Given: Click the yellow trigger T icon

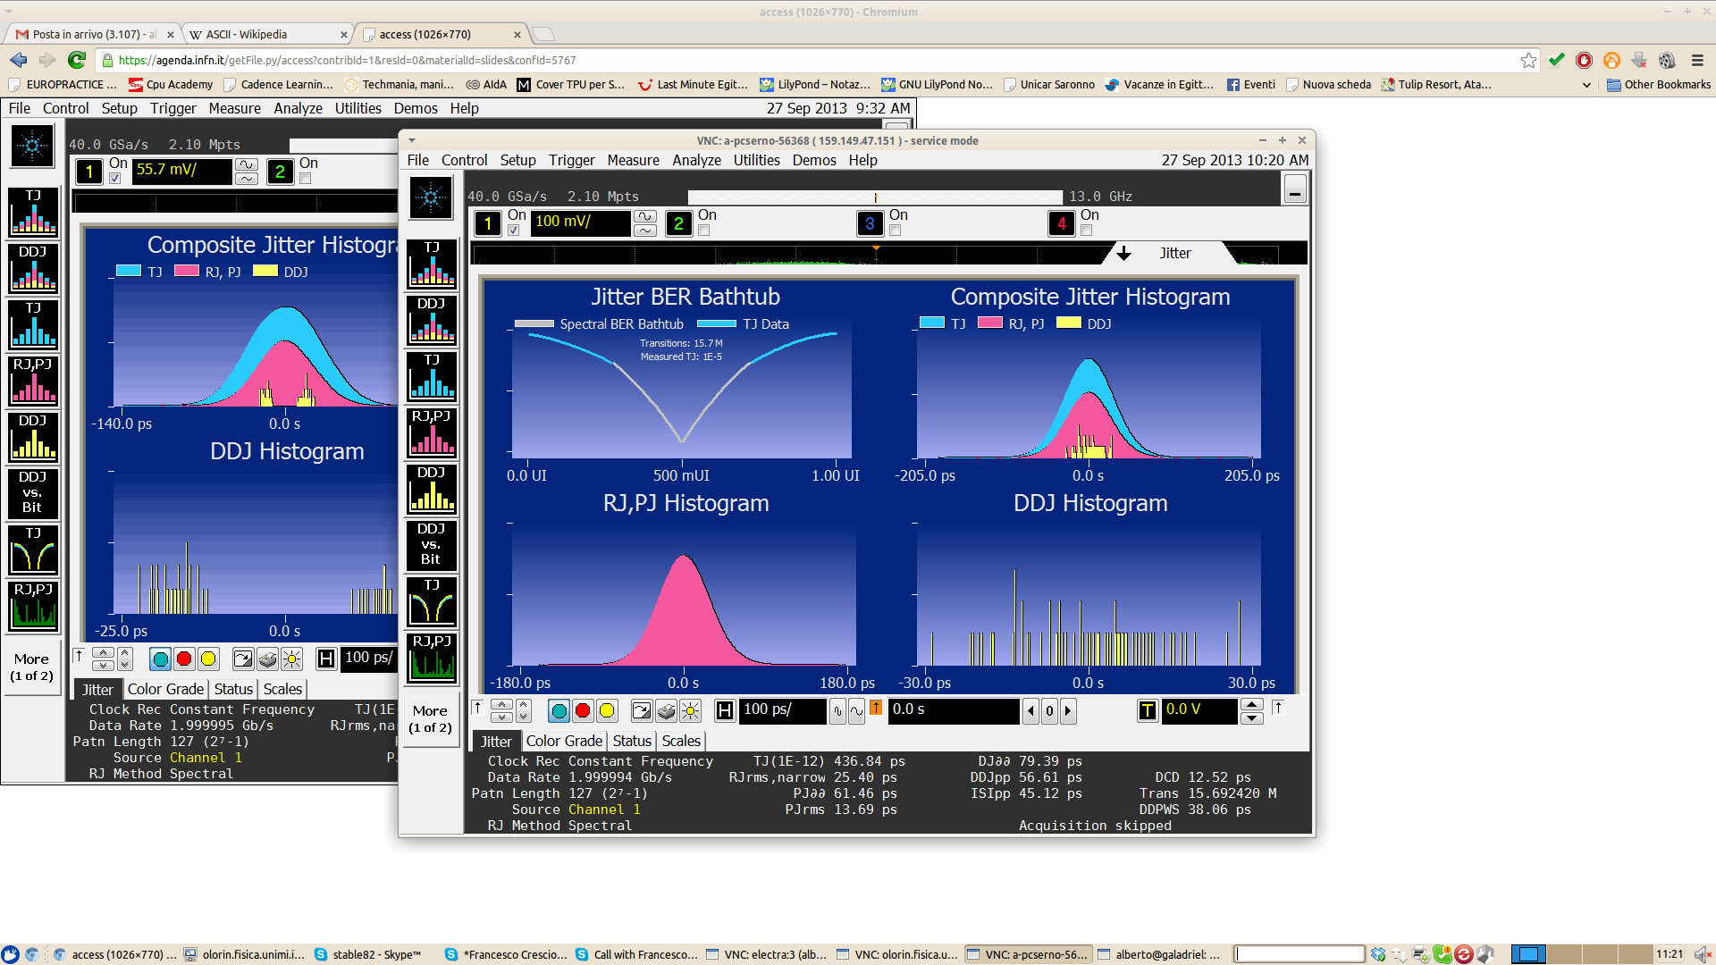Looking at the screenshot, I should click(1148, 710).
